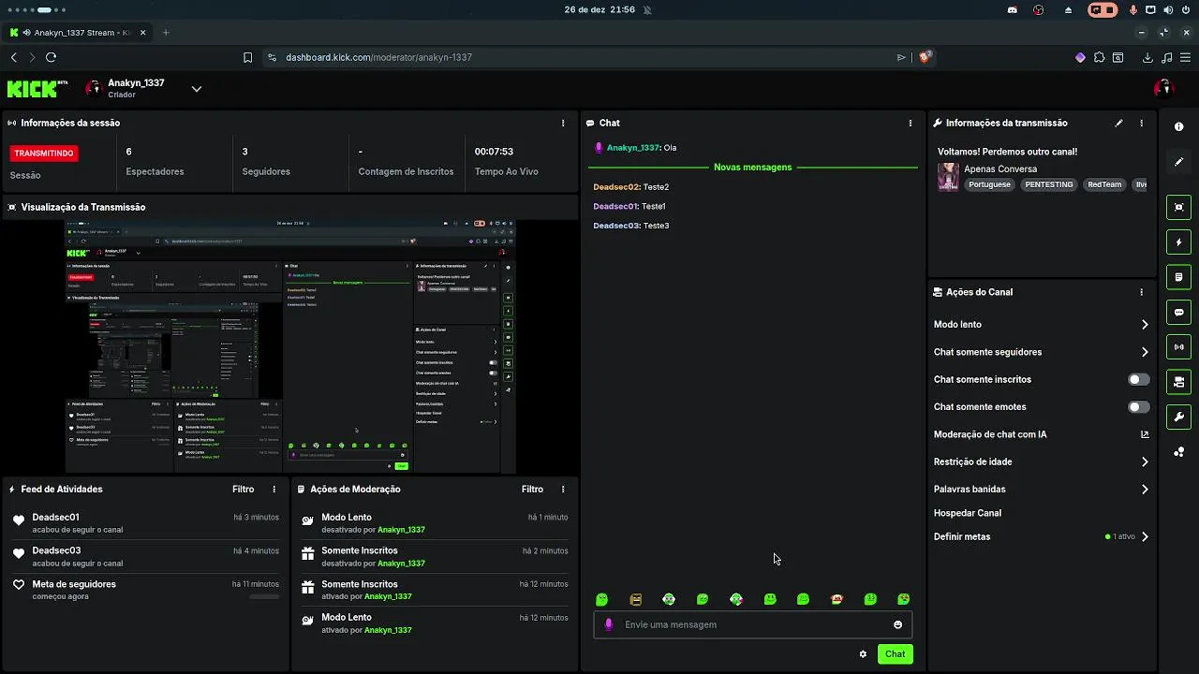Click the stream preview thumbnail
The image size is (1199, 674).
(290, 346)
